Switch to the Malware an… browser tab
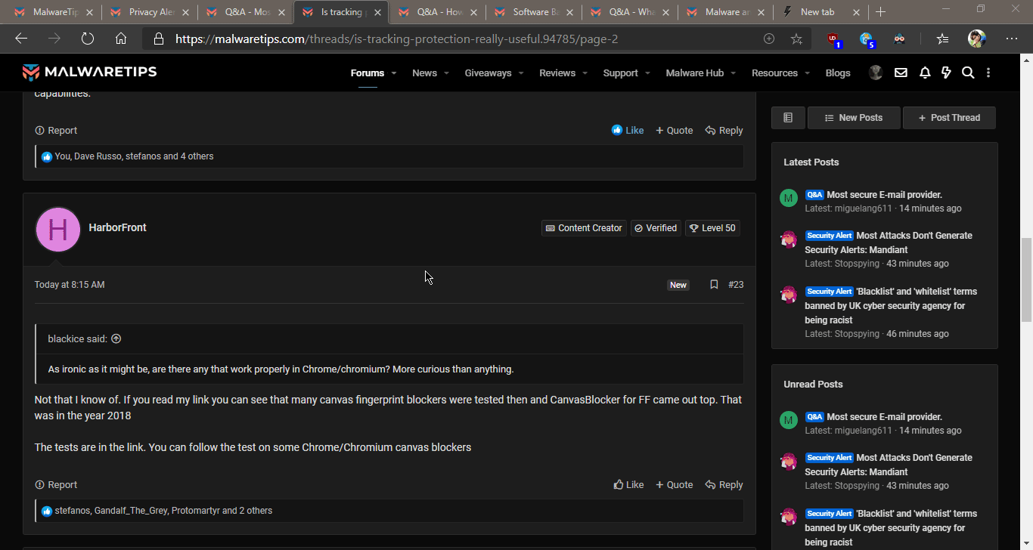 pos(726,12)
